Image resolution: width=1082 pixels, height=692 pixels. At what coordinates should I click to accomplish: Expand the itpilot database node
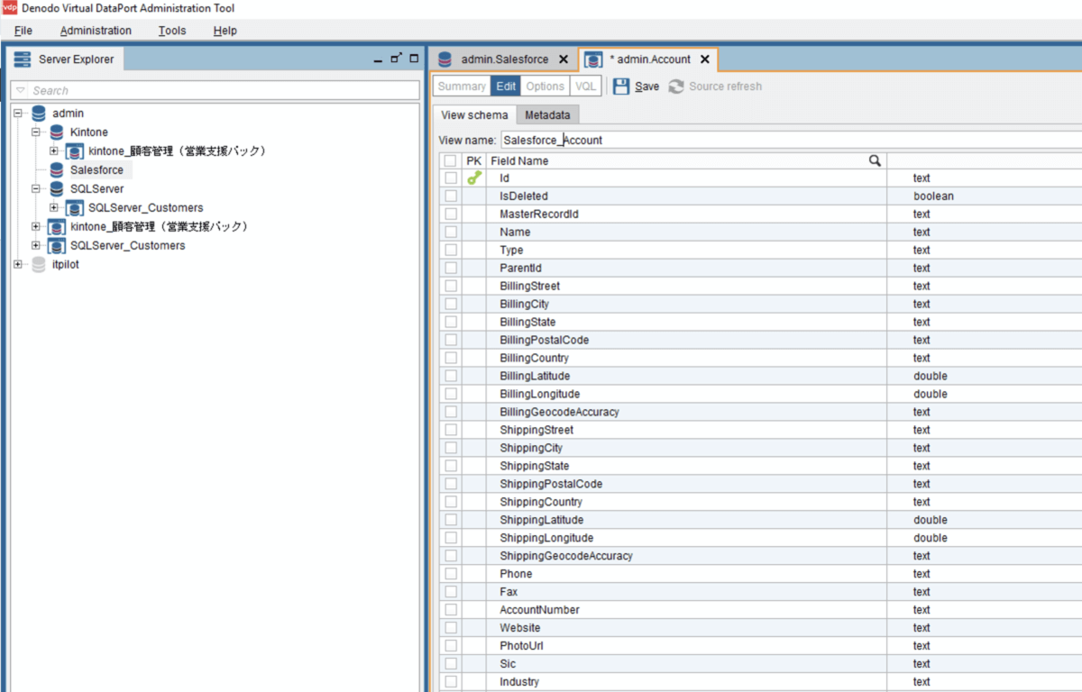(x=18, y=265)
